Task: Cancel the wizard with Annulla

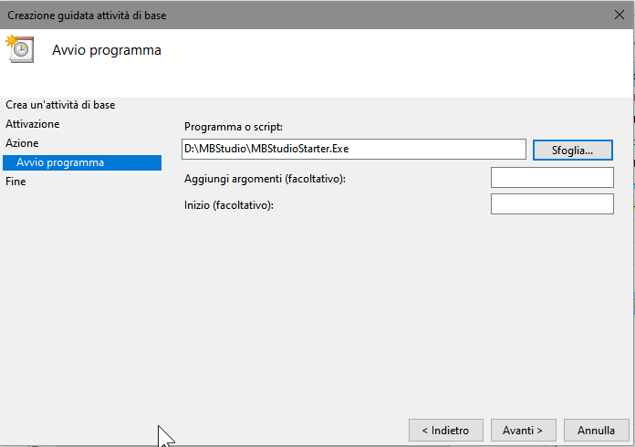Action: (x=596, y=430)
